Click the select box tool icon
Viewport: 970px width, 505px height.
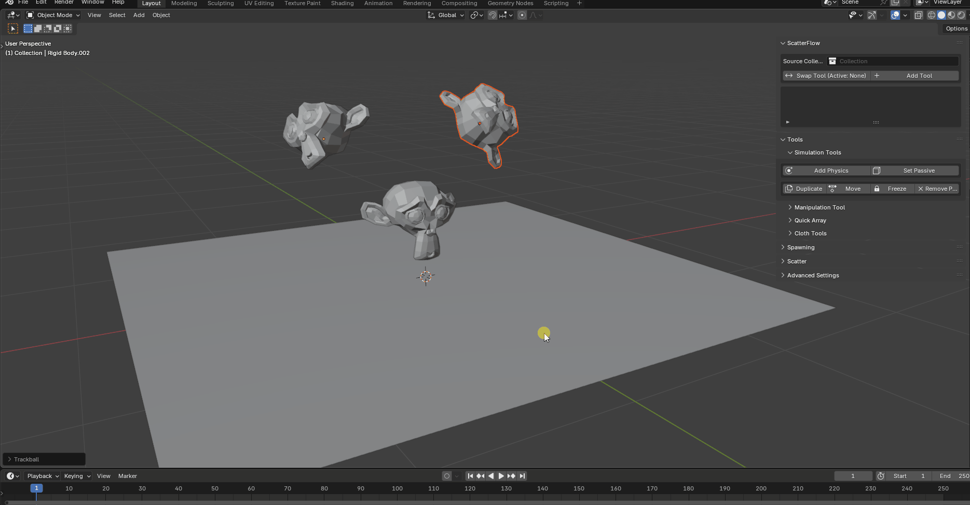[13, 29]
